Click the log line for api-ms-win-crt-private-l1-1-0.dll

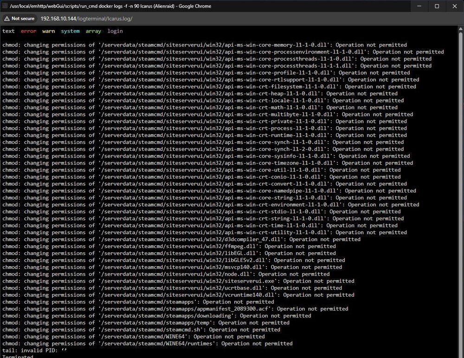[205, 121]
